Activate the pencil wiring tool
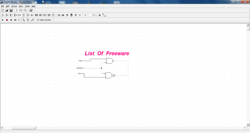The height and width of the screenshot is (133, 250). [32, 20]
